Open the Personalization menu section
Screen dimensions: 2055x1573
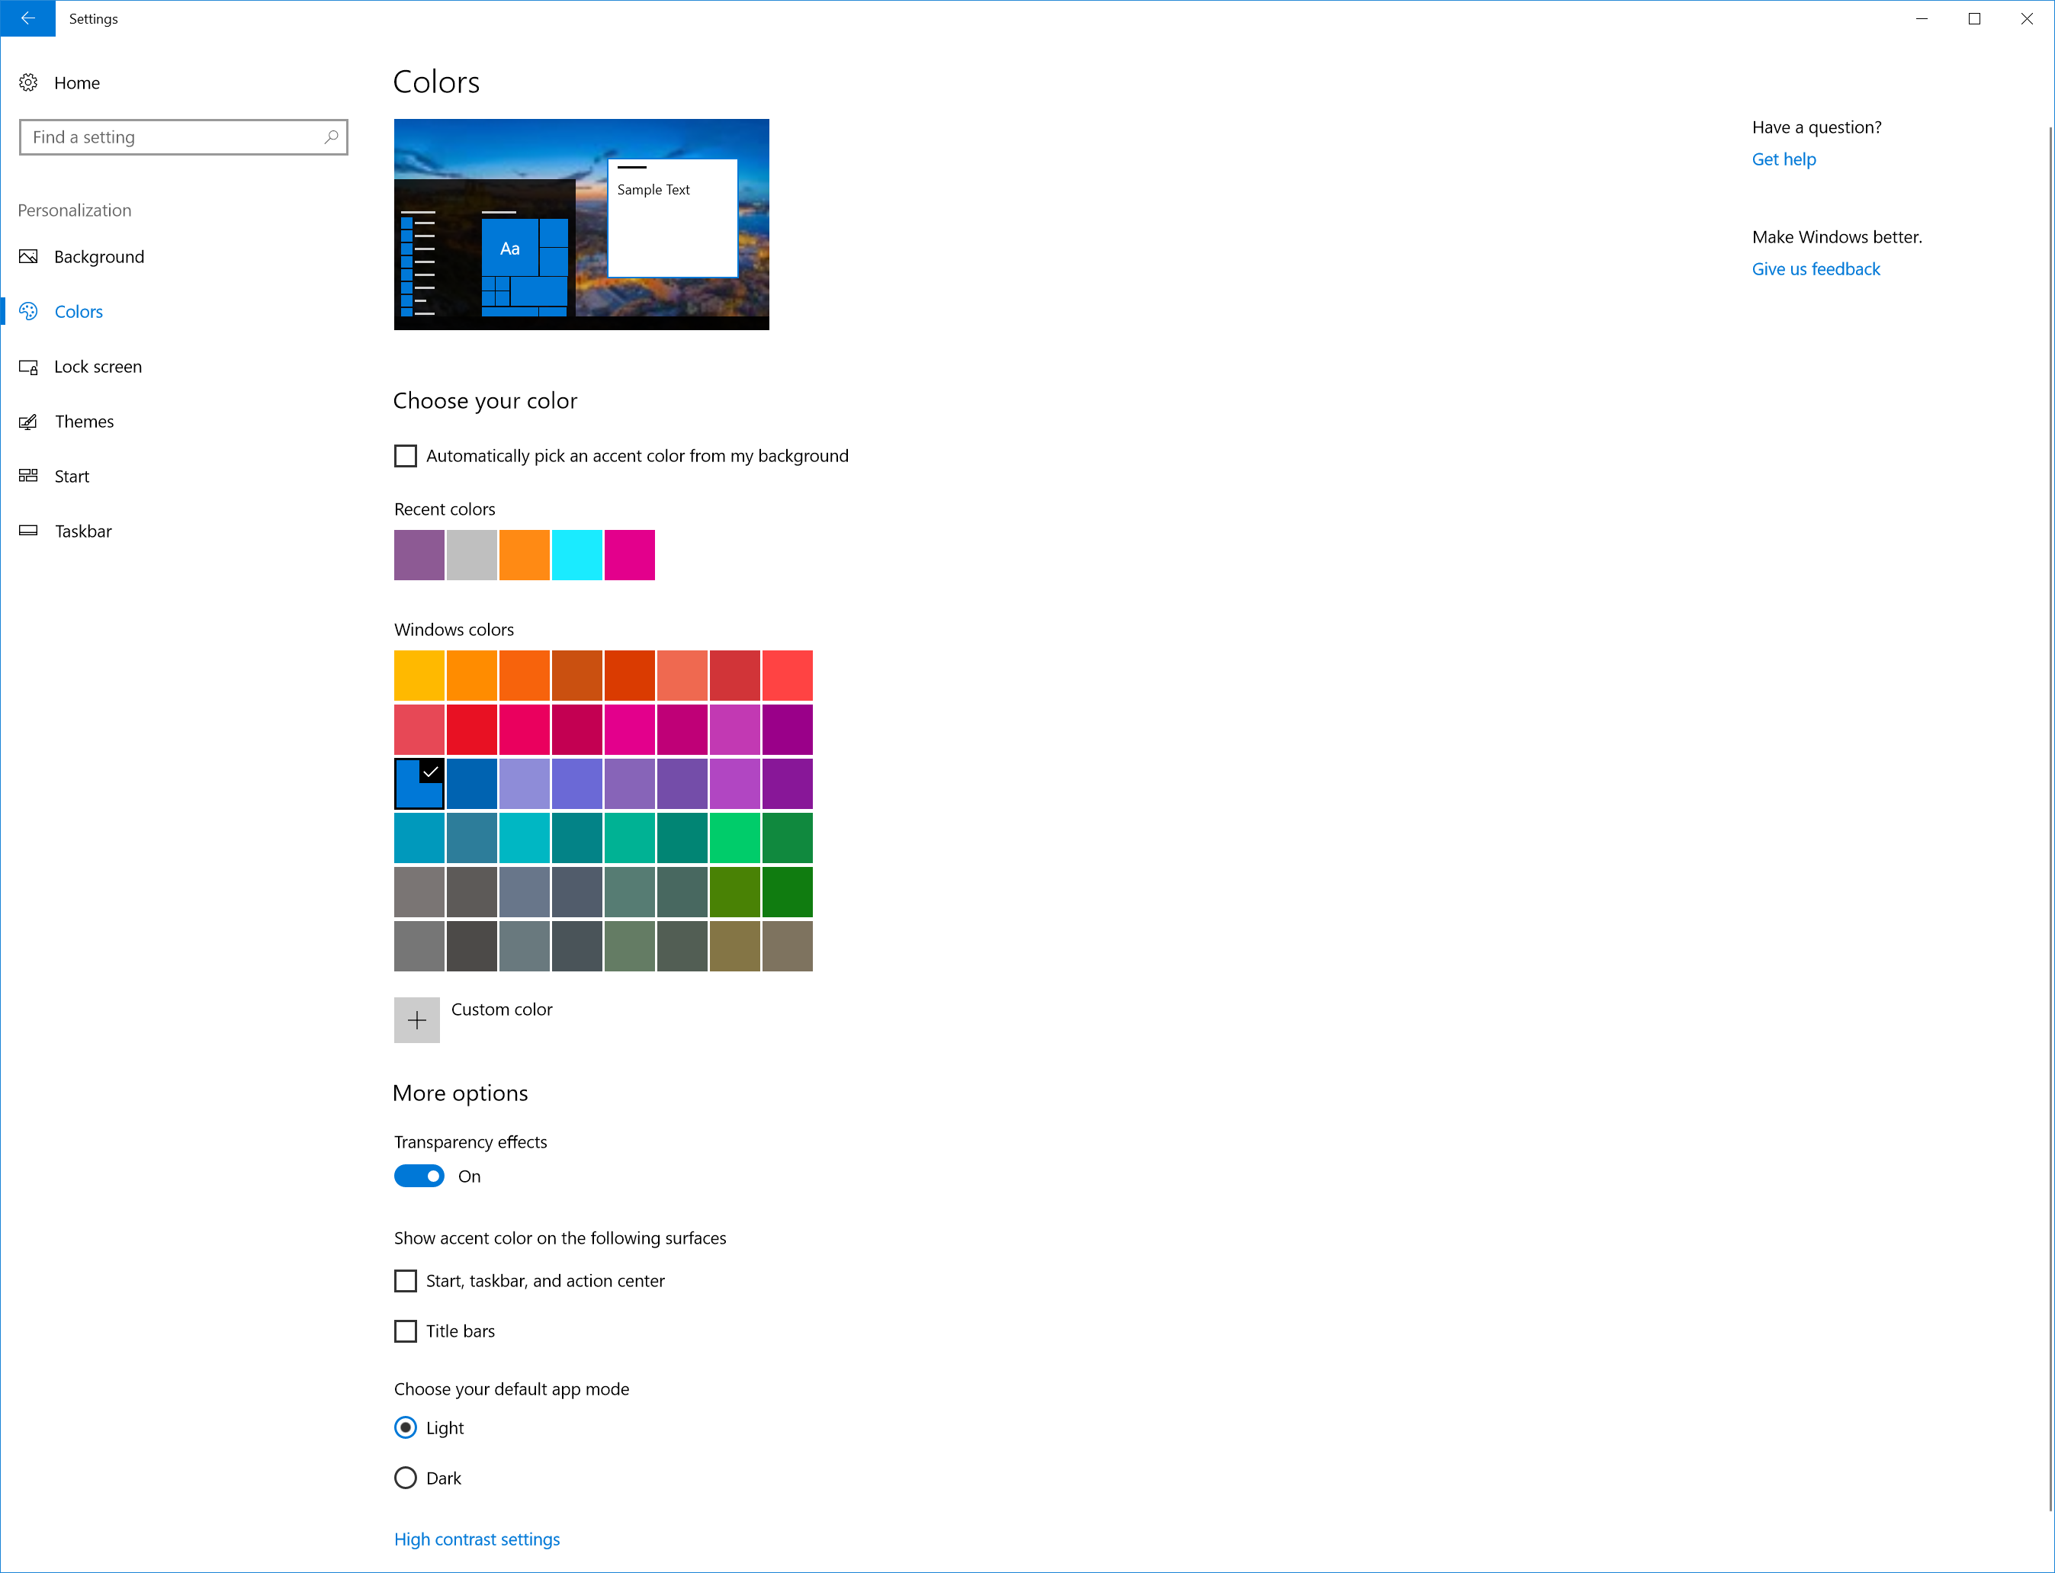tap(74, 210)
